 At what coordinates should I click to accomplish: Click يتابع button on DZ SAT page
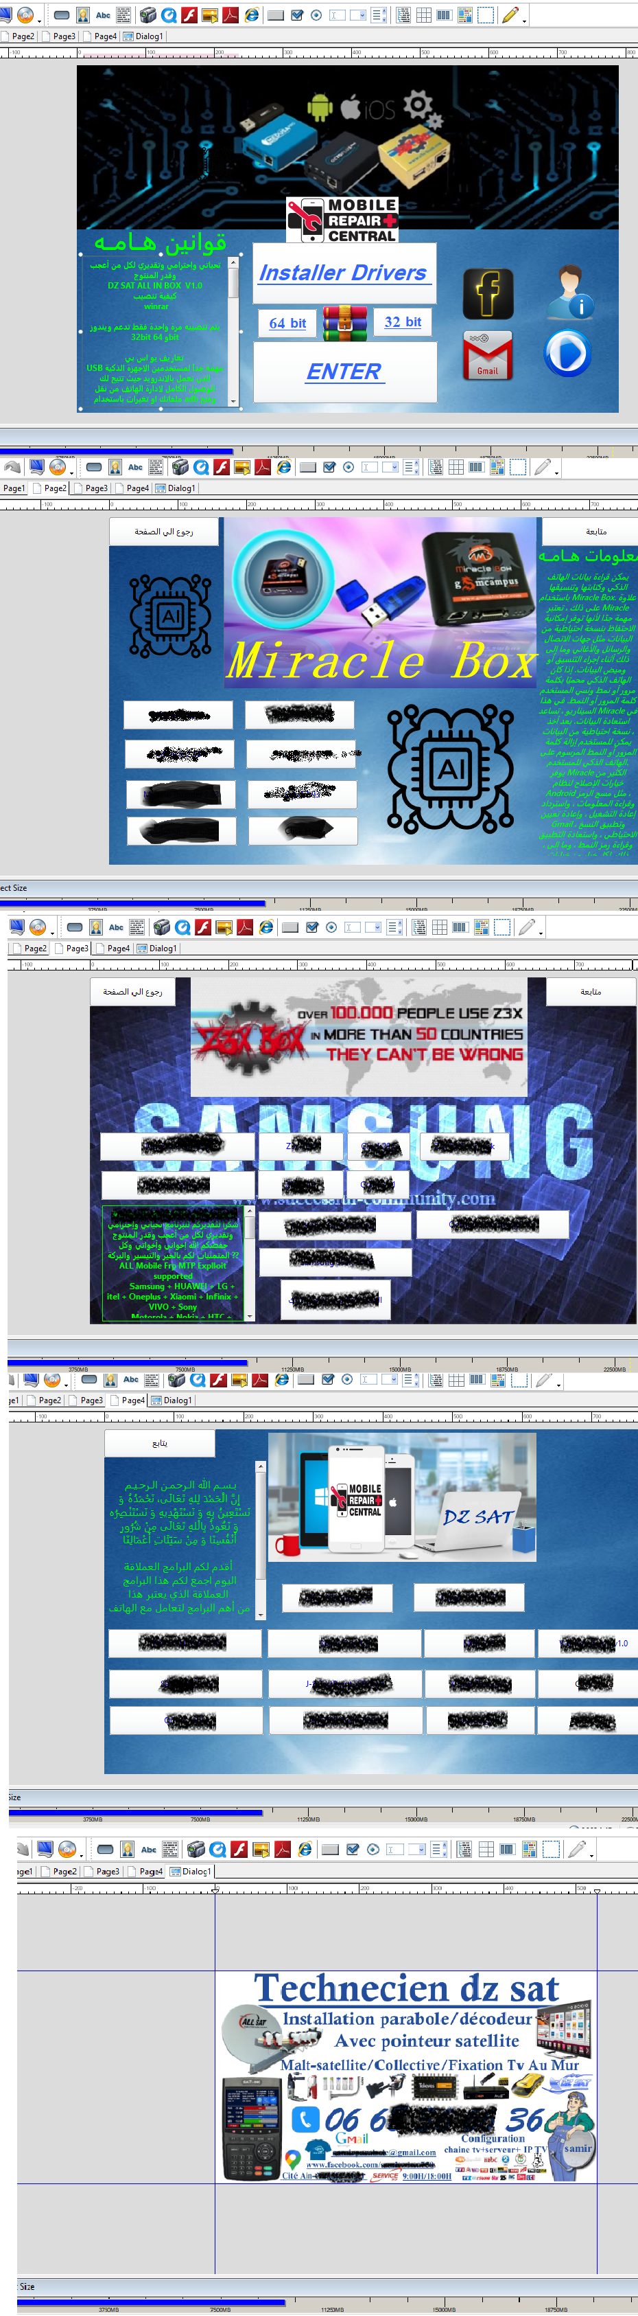coord(160,1443)
